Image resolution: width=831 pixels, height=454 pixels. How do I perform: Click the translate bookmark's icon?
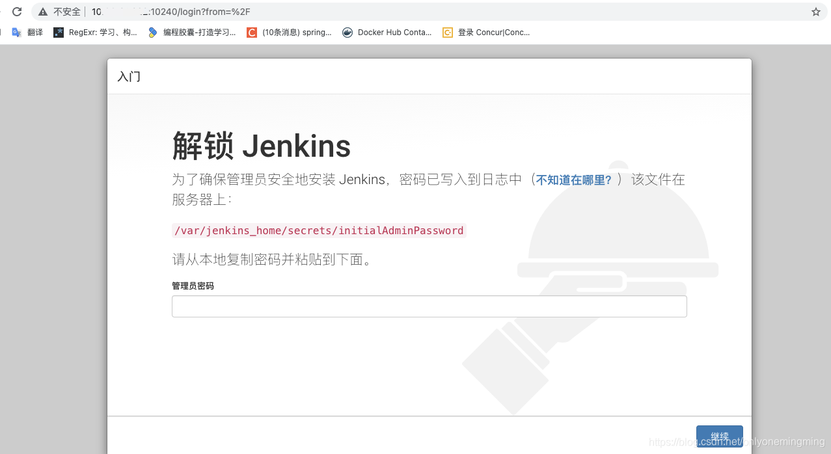tap(17, 32)
